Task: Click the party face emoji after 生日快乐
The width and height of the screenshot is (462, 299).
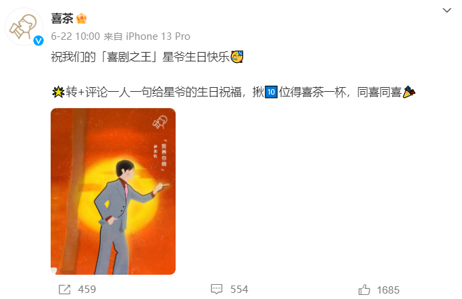Action: [x=237, y=57]
